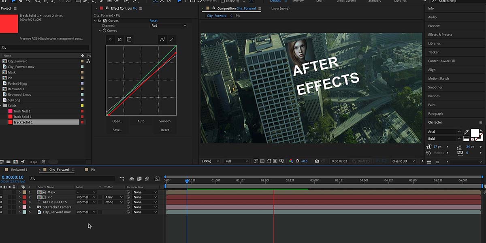Take a snapshot with the camera icon

tap(317, 161)
